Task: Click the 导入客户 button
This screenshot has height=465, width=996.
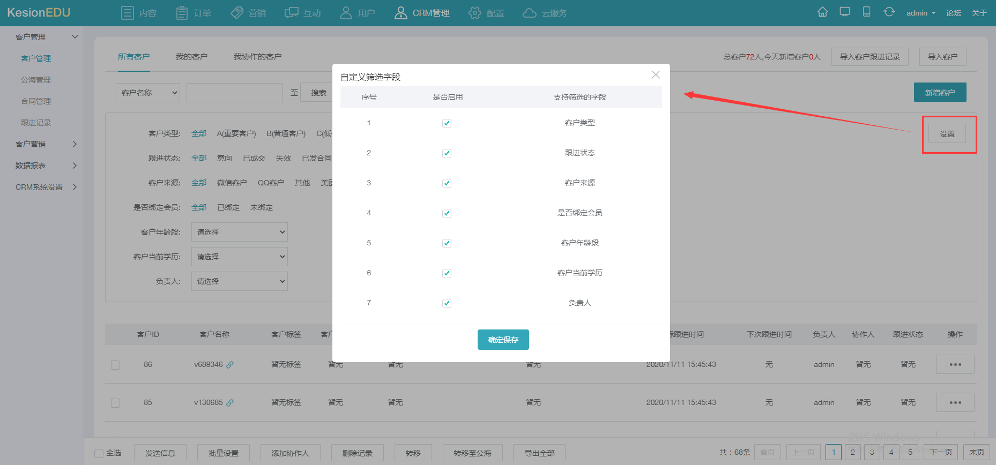Action: (x=943, y=57)
